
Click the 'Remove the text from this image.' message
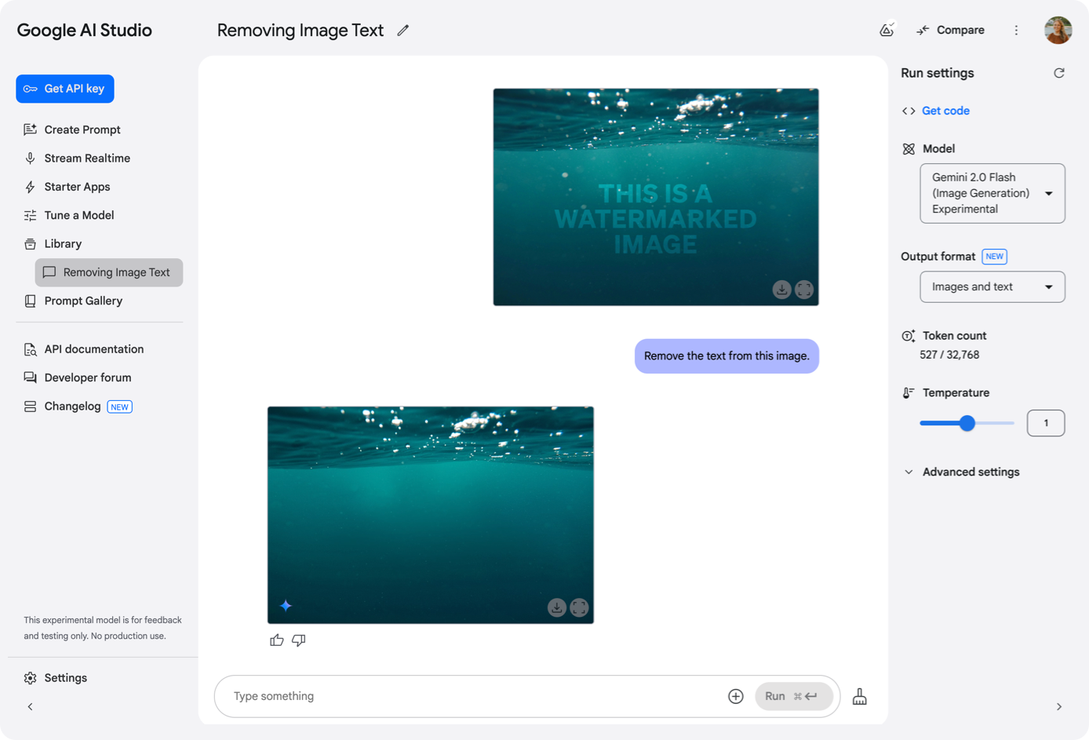(727, 356)
